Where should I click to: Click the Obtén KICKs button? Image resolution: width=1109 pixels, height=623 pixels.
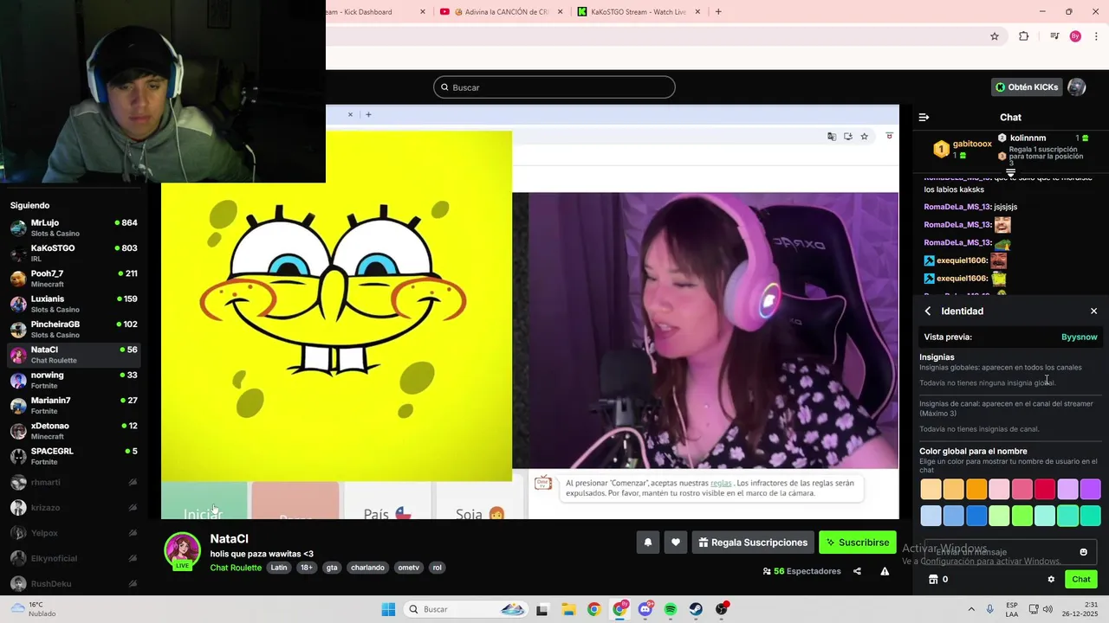point(1027,87)
